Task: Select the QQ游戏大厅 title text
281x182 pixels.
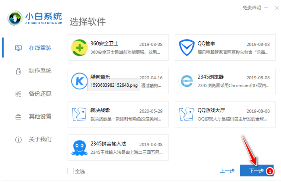Action: coord(211,110)
